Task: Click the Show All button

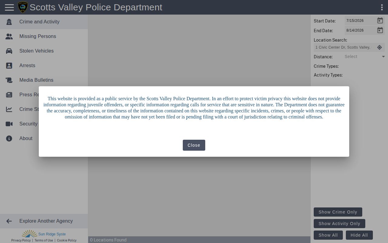Action: [x=328, y=235]
